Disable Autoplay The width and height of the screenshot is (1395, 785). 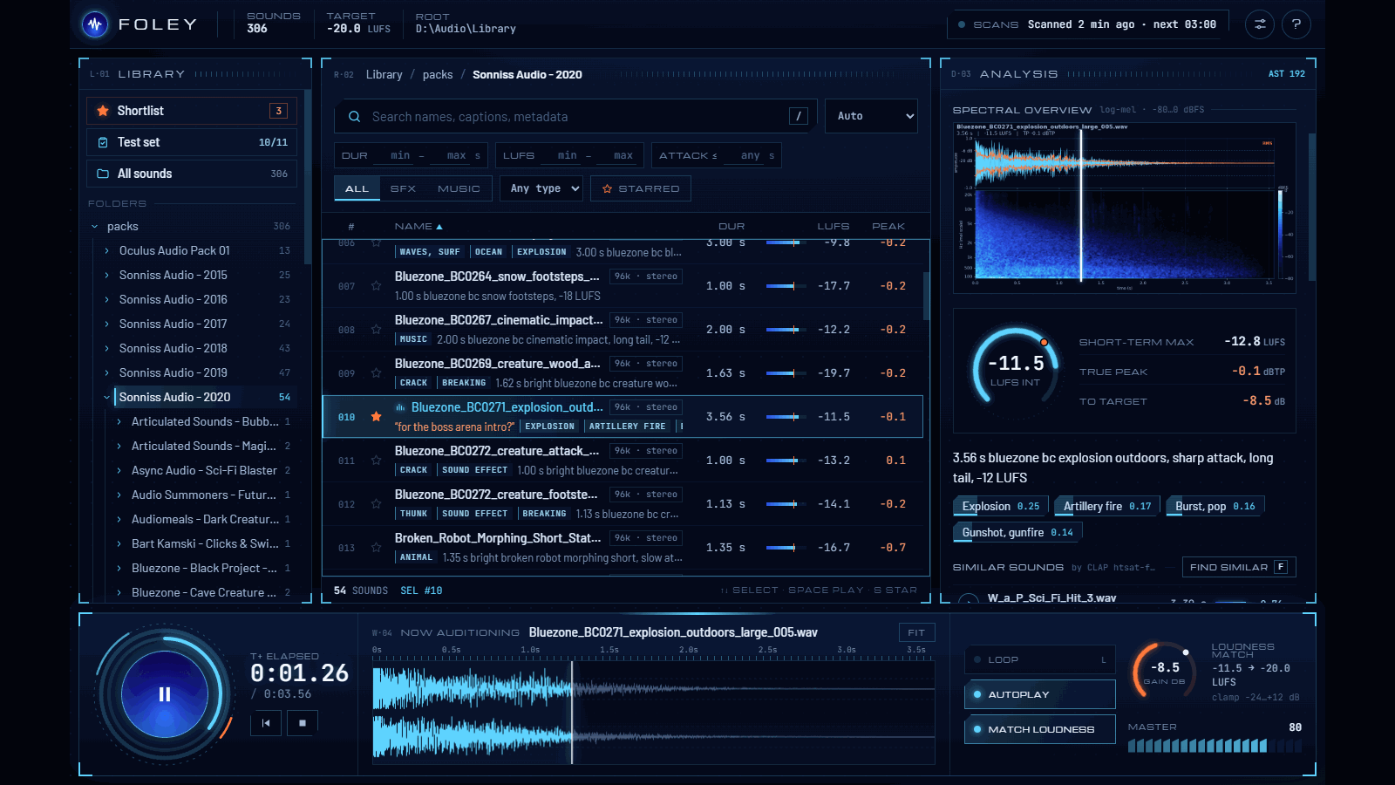tap(1039, 695)
